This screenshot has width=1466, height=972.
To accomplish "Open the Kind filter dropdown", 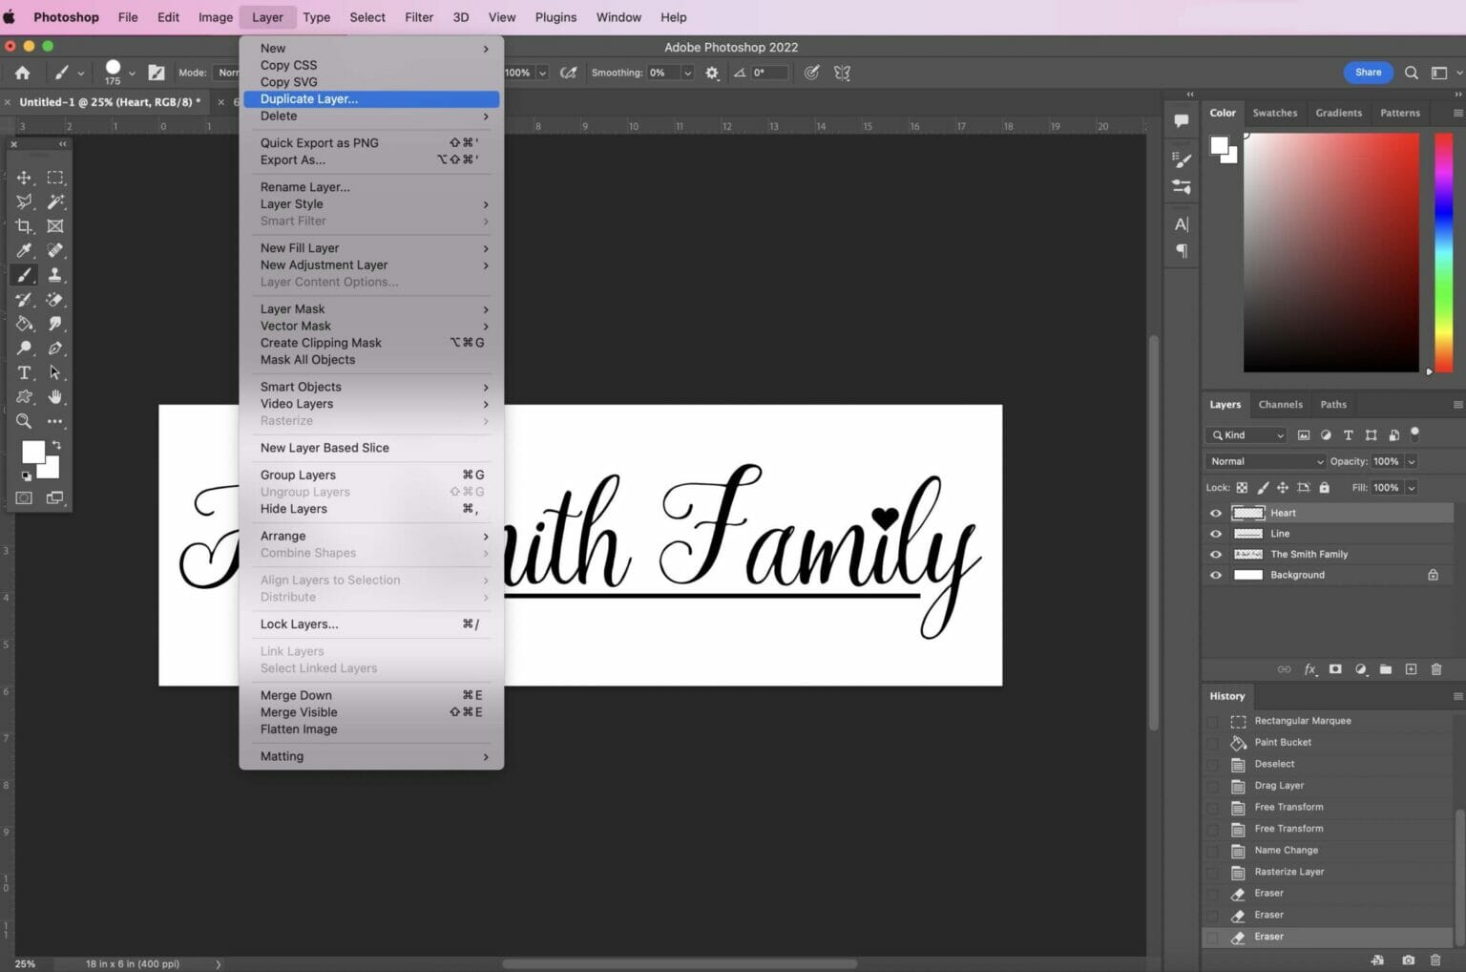I will coord(1246,434).
